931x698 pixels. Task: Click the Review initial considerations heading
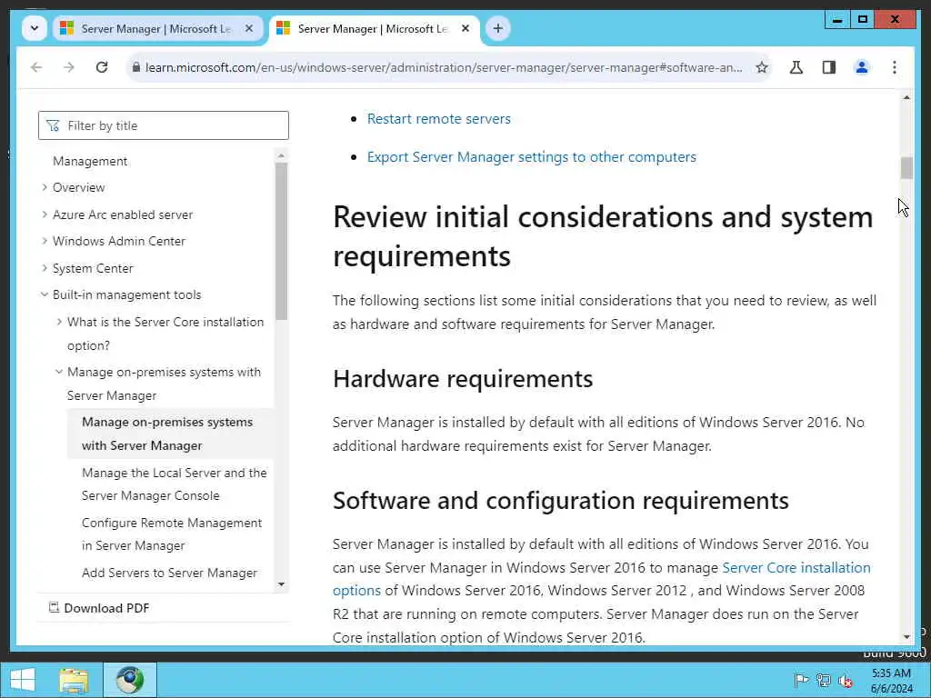[x=603, y=236]
